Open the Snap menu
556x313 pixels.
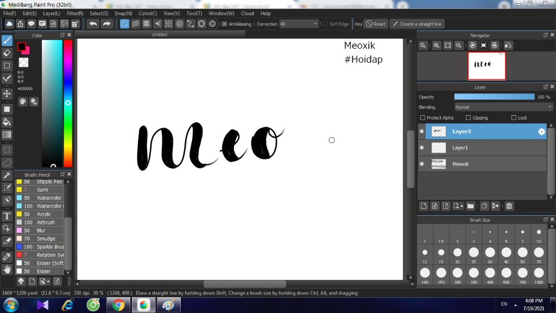tap(123, 13)
